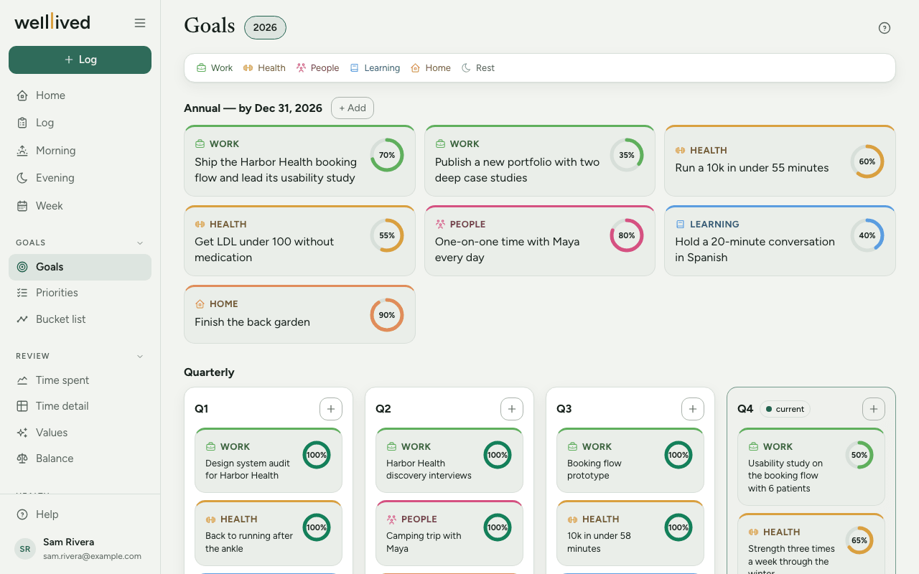Click the Values sparkle icon
Image resolution: width=919 pixels, height=574 pixels.
pyautogui.click(x=22, y=433)
